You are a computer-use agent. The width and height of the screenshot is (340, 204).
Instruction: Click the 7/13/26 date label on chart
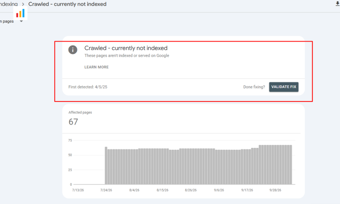click(78, 190)
